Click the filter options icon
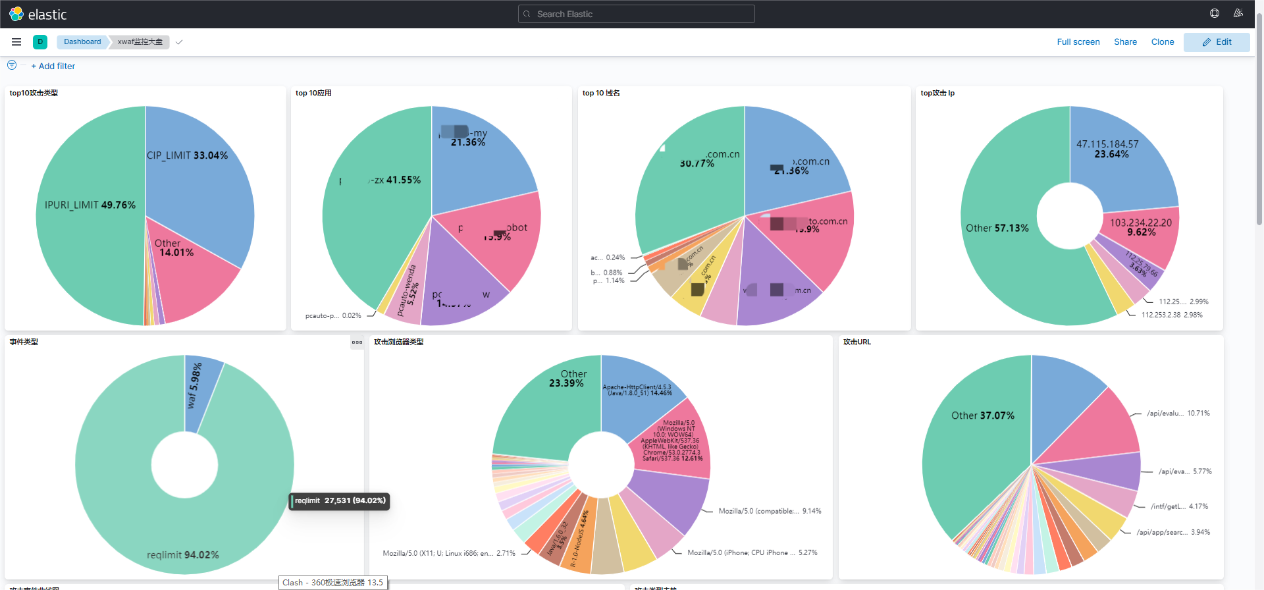Image resolution: width=1264 pixels, height=590 pixels. click(12, 65)
